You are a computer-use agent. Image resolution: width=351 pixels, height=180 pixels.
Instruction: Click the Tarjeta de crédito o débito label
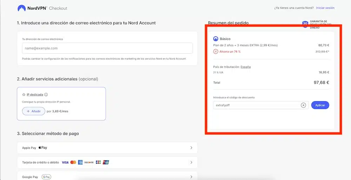tap(40, 162)
